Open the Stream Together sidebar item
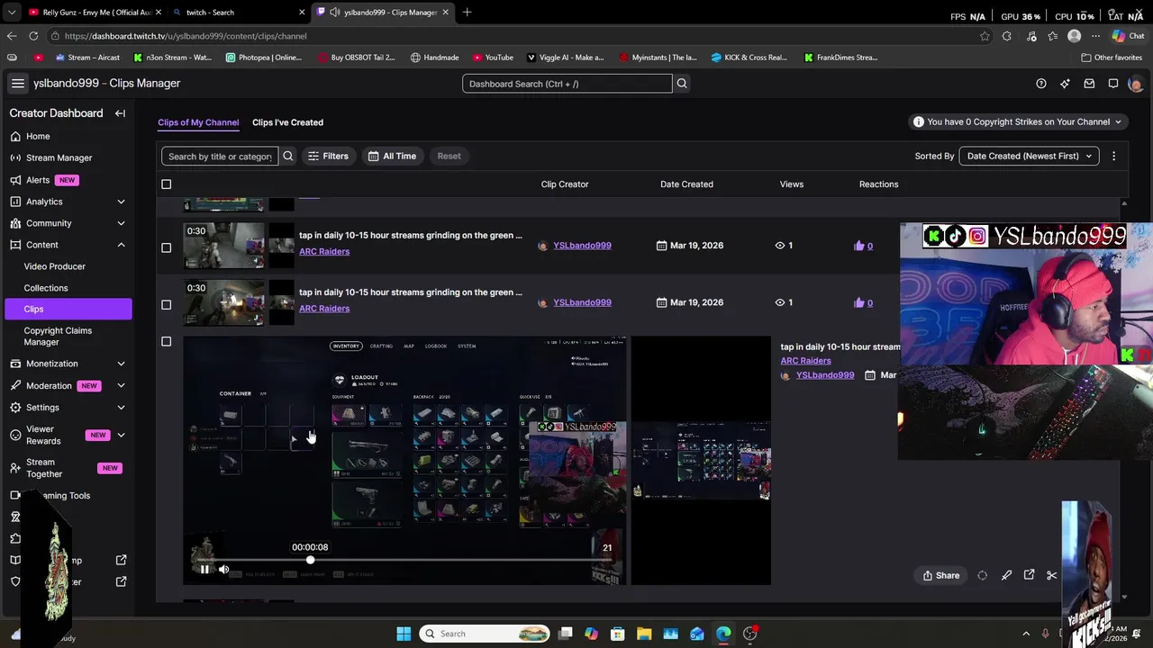This screenshot has height=648, width=1153. [67, 468]
